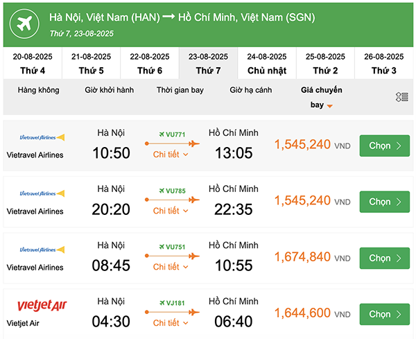Click the VJ181 flight number plane icon

click(x=162, y=302)
